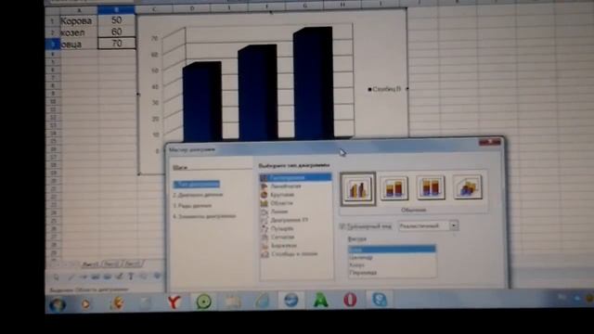Select the Пирамида shape in the list

tap(392, 273)
